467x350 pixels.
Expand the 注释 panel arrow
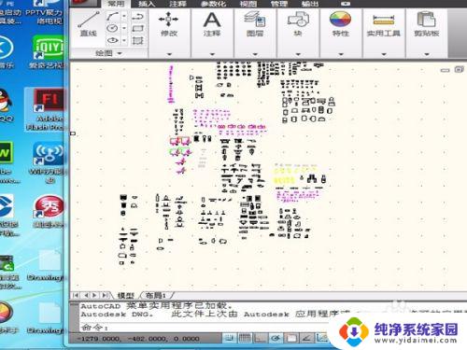(x=212, y=54)
